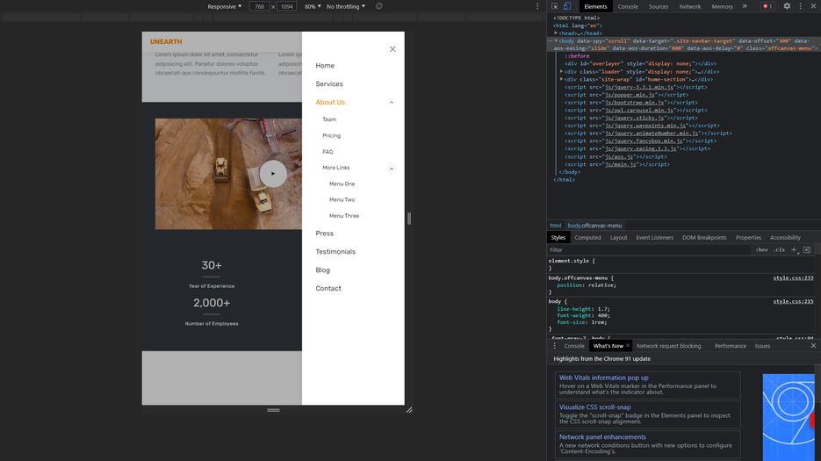Open the DevTools customize menu icon
The width and height of the screenshot is (821, 461).
(x=800, y=6)
